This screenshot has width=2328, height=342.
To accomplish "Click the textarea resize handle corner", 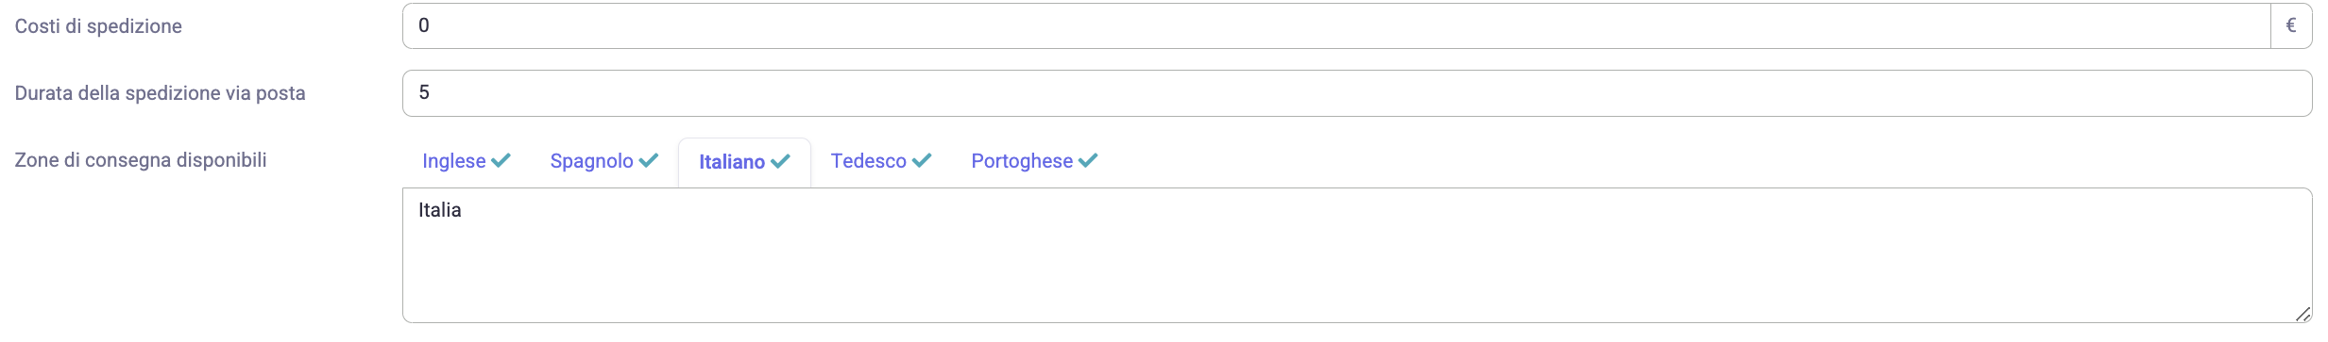I will (2303, 315).
